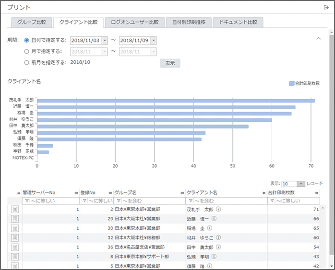
Task: Click filter funnel in クライアント名 filter
Action: click(191, 201)
